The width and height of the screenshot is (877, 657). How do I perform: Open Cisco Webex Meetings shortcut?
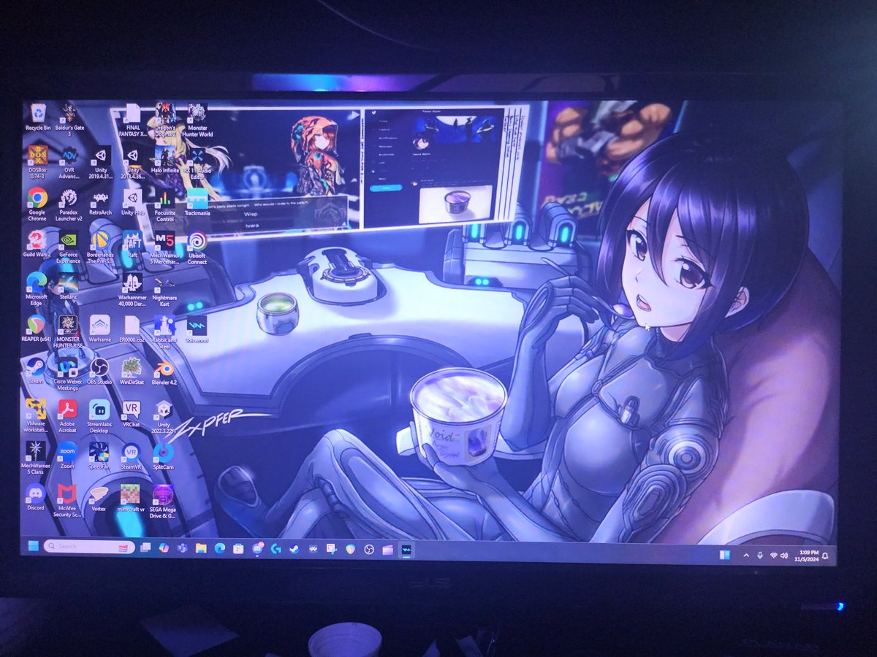coord(67,373)
